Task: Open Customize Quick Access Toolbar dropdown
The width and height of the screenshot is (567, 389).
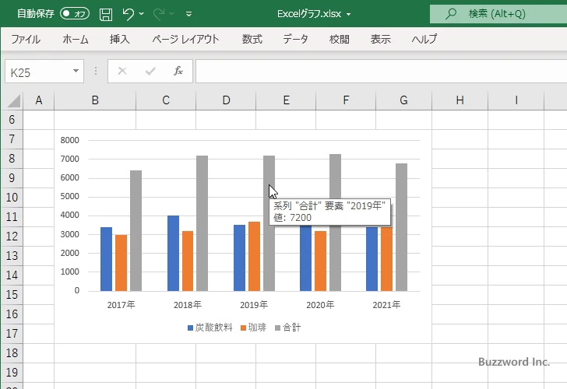Action: 188,14
